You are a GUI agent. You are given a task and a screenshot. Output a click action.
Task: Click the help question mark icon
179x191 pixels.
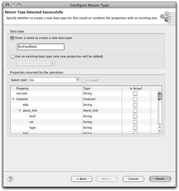tap(10, 179)
